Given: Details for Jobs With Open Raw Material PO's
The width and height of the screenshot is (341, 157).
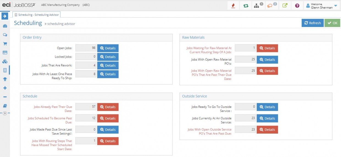Looking at the screenshot, I should [x=267, y=59].
